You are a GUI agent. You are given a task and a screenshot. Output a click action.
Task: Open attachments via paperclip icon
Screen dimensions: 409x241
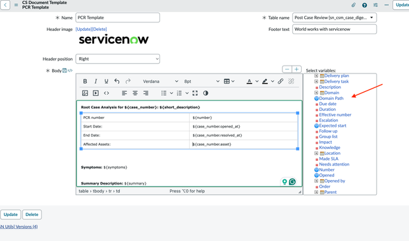tap(354, 5)
